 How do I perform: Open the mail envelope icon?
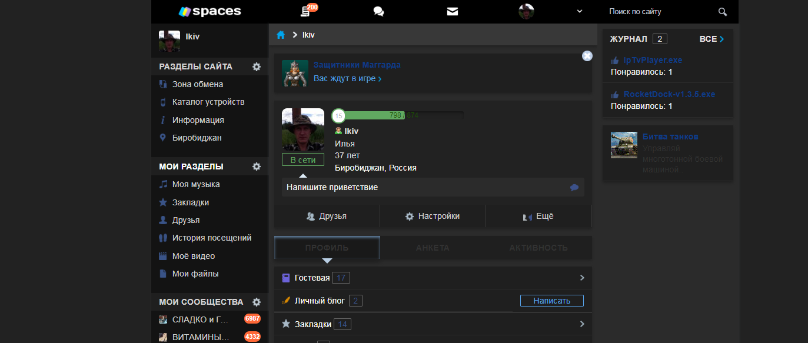click(452, 11)
